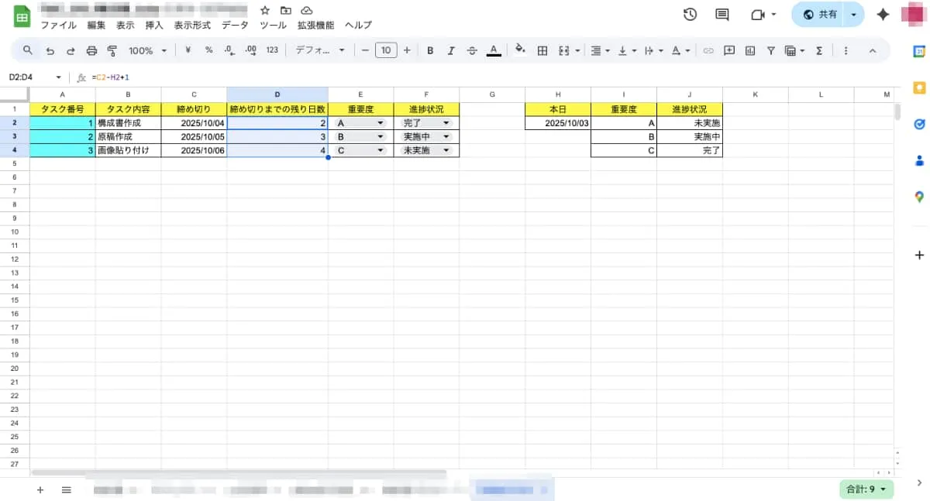Click the insert link icon
The width and height of the screenshot is (930, 501).
[x=708, y=51]
